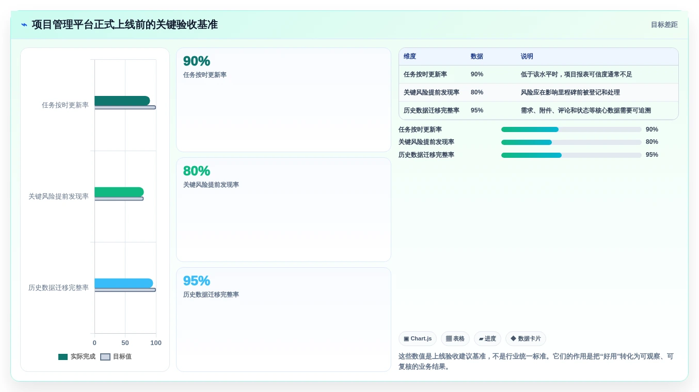Viewport: 699px width, 392px height.
Task: Click the 关键风险提前发现率 chart actual bar
Action: [x=119, y=192]
